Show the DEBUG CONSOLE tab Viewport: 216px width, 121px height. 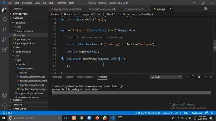click(85, 77)
